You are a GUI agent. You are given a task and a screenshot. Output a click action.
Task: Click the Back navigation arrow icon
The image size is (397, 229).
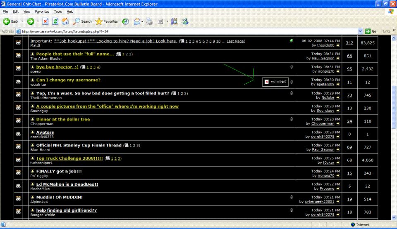pos(6,21)
